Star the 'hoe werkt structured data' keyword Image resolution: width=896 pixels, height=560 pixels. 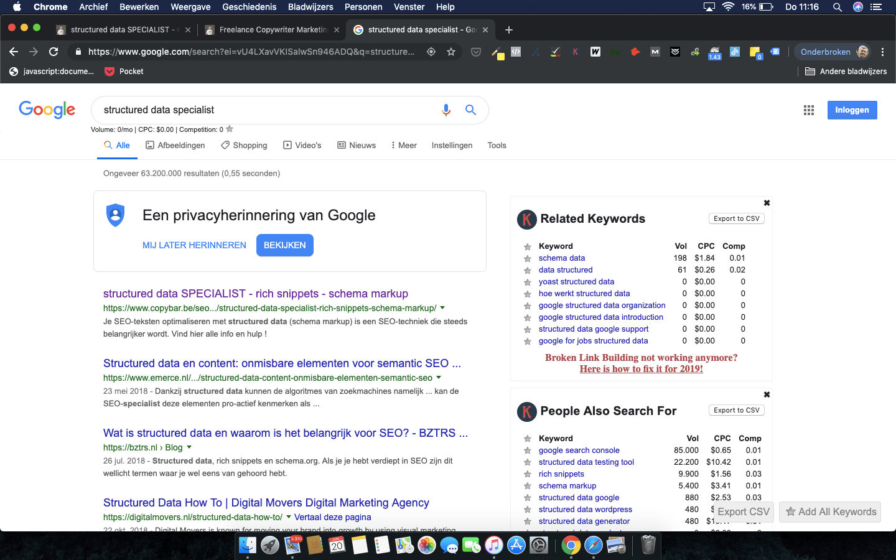click(x=527, y=294)
